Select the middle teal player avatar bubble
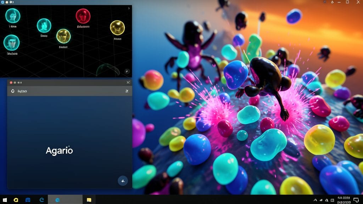The width and height of the screenshot is (363, 204). click(44, 25)
